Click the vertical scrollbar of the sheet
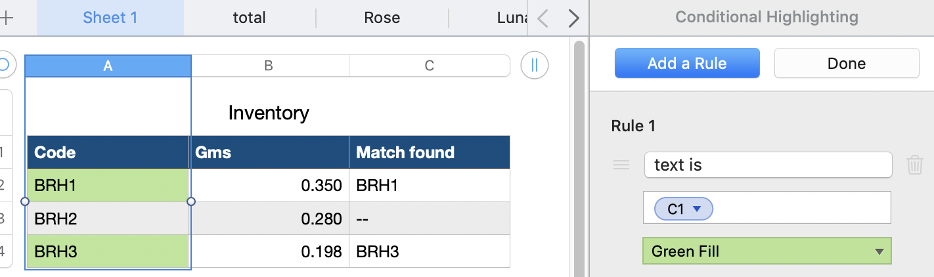Image resolution: width=934 pixels, height=277 pixels. coord(579,158)
